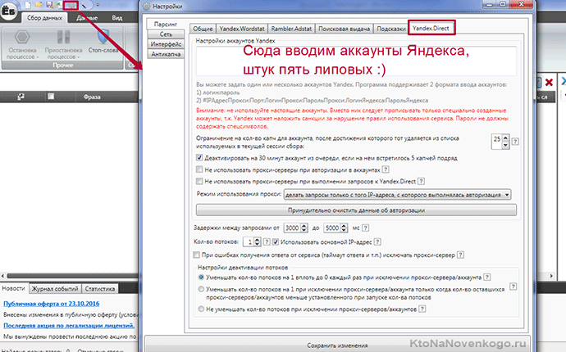Click the save project floppy icon
The width and height of the screenshot is (566, 352).
point(49,5)
